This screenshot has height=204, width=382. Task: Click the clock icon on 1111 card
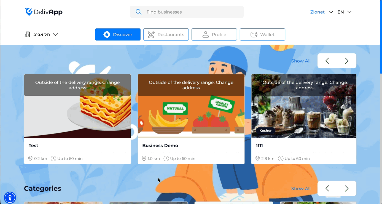click(x=281, y=159)
